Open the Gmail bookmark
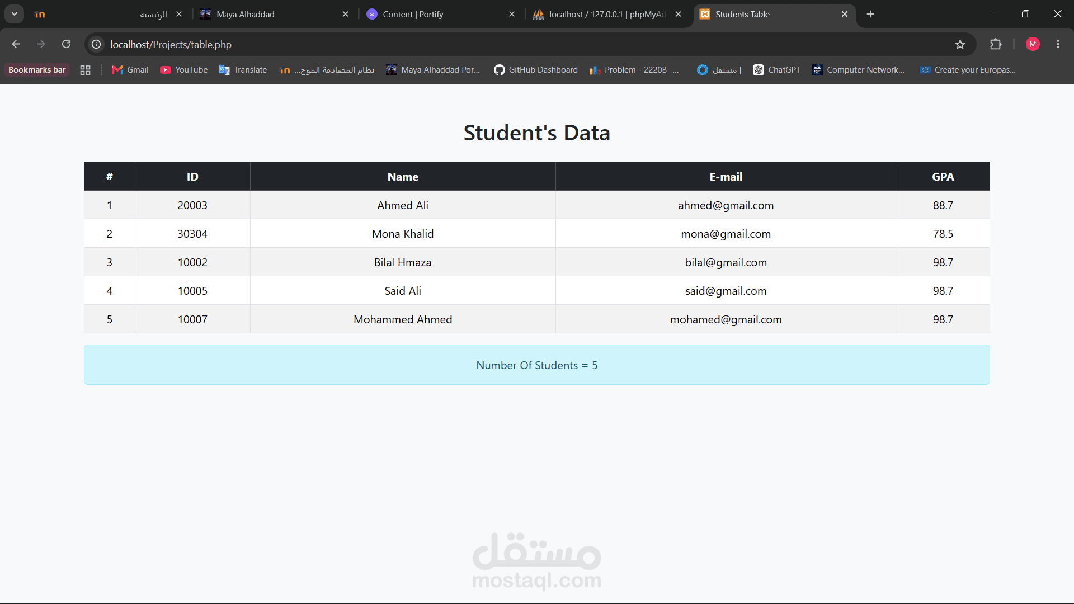This screenshot has height=604, width=1074. 130,70
